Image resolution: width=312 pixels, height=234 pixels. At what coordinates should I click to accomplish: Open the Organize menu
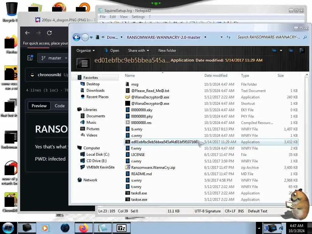point(86,51)
